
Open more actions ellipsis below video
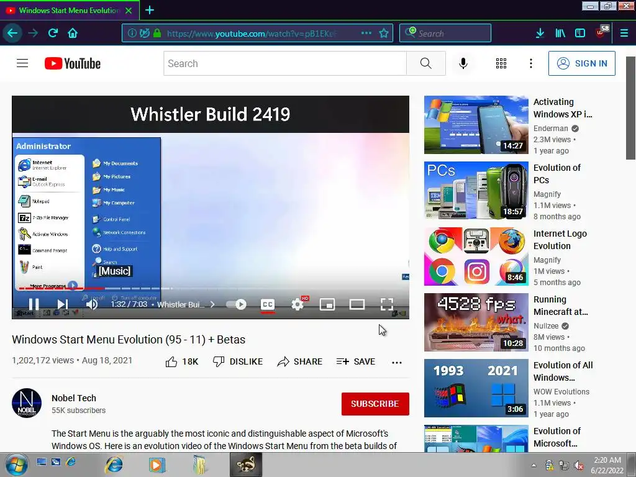(397, 362)
